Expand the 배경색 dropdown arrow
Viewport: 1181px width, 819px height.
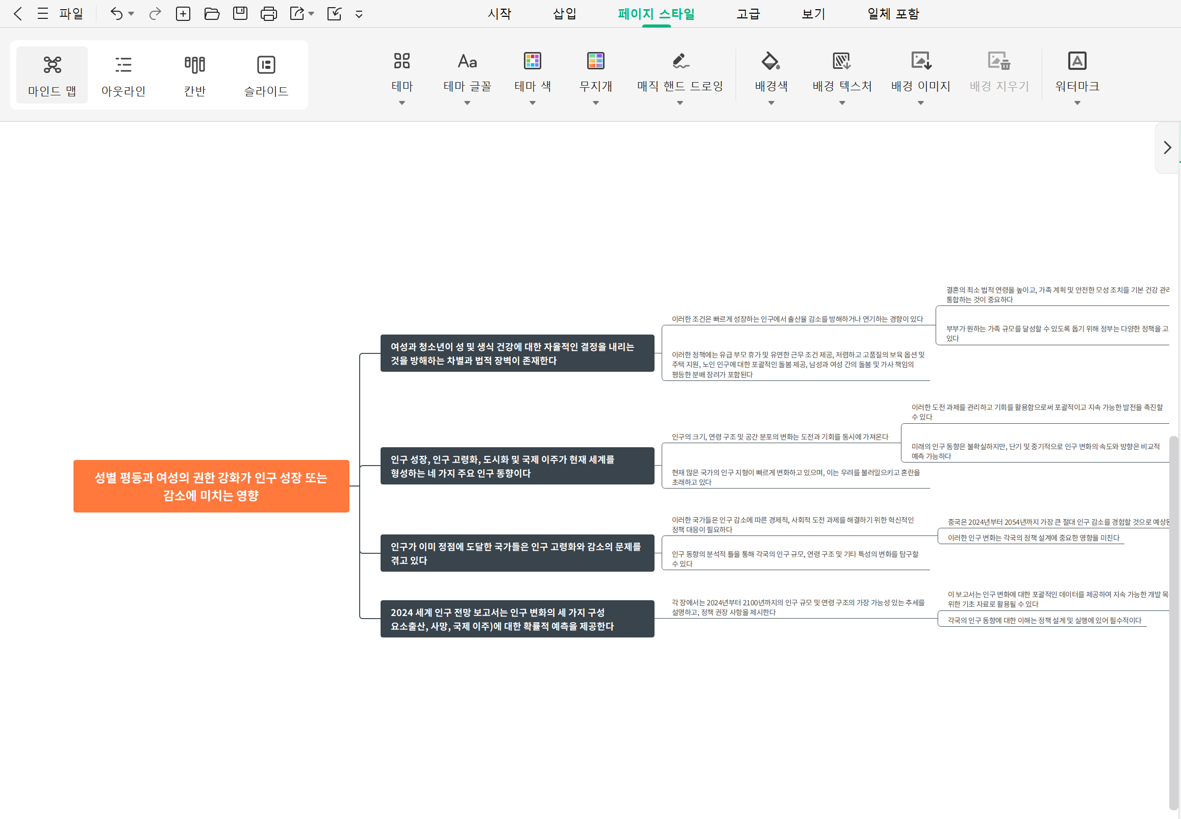click(x=771, y=103)
